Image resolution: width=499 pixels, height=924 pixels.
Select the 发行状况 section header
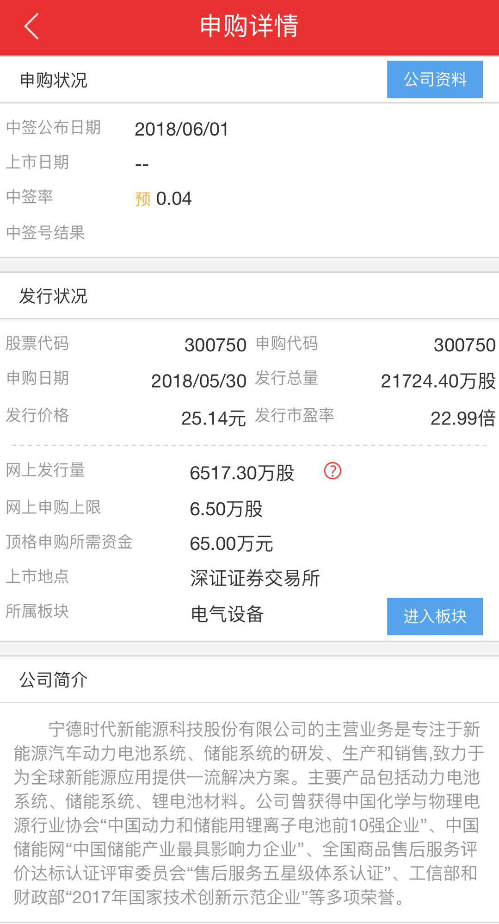click(53, 296)
